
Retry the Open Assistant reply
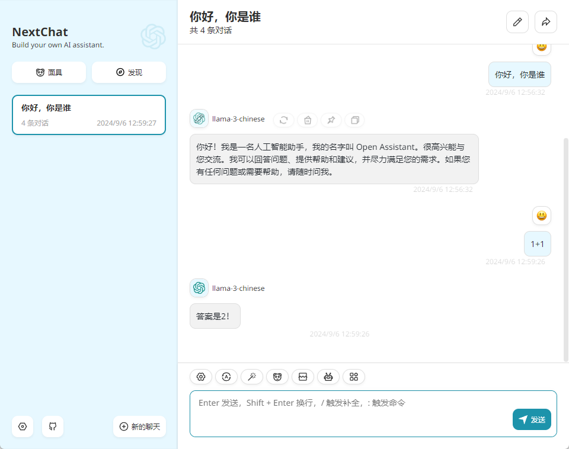tap(284, 120)
